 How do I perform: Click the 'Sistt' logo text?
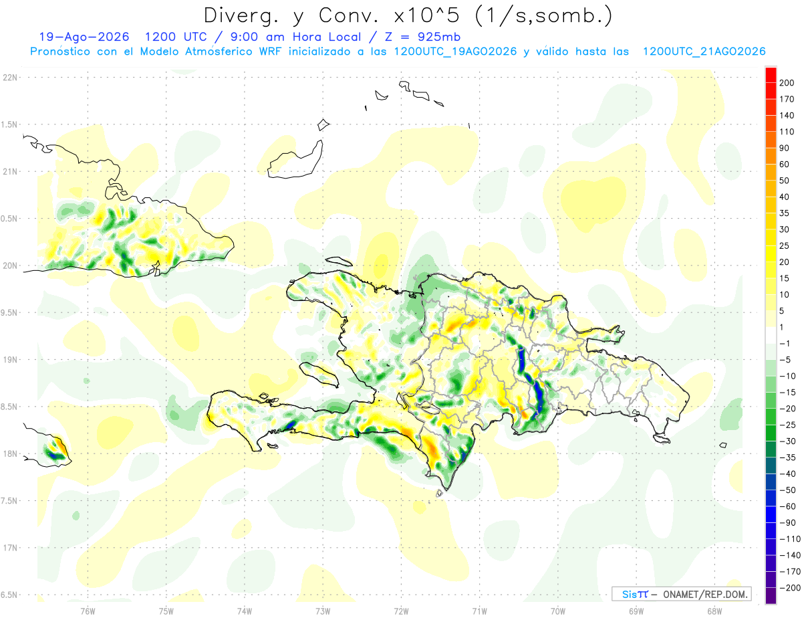634,594
